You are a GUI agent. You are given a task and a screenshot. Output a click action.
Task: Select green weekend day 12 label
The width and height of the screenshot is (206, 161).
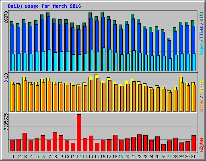pyautogui.click(x=78, y=157)
